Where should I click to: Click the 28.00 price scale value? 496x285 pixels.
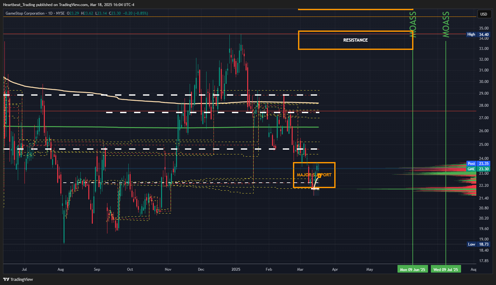click(x=484, y=105)
